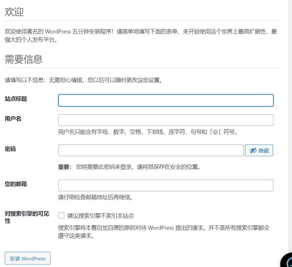
Task: Open the black floating assistant icon
Action: point(287,261)
